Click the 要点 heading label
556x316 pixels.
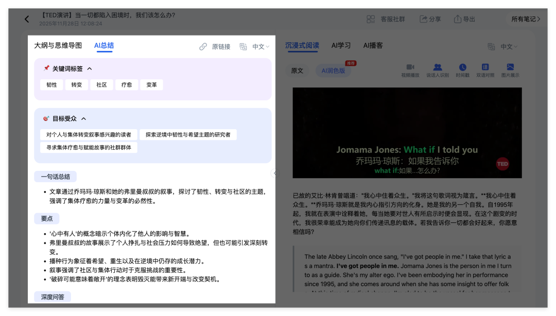coord(47,218)
